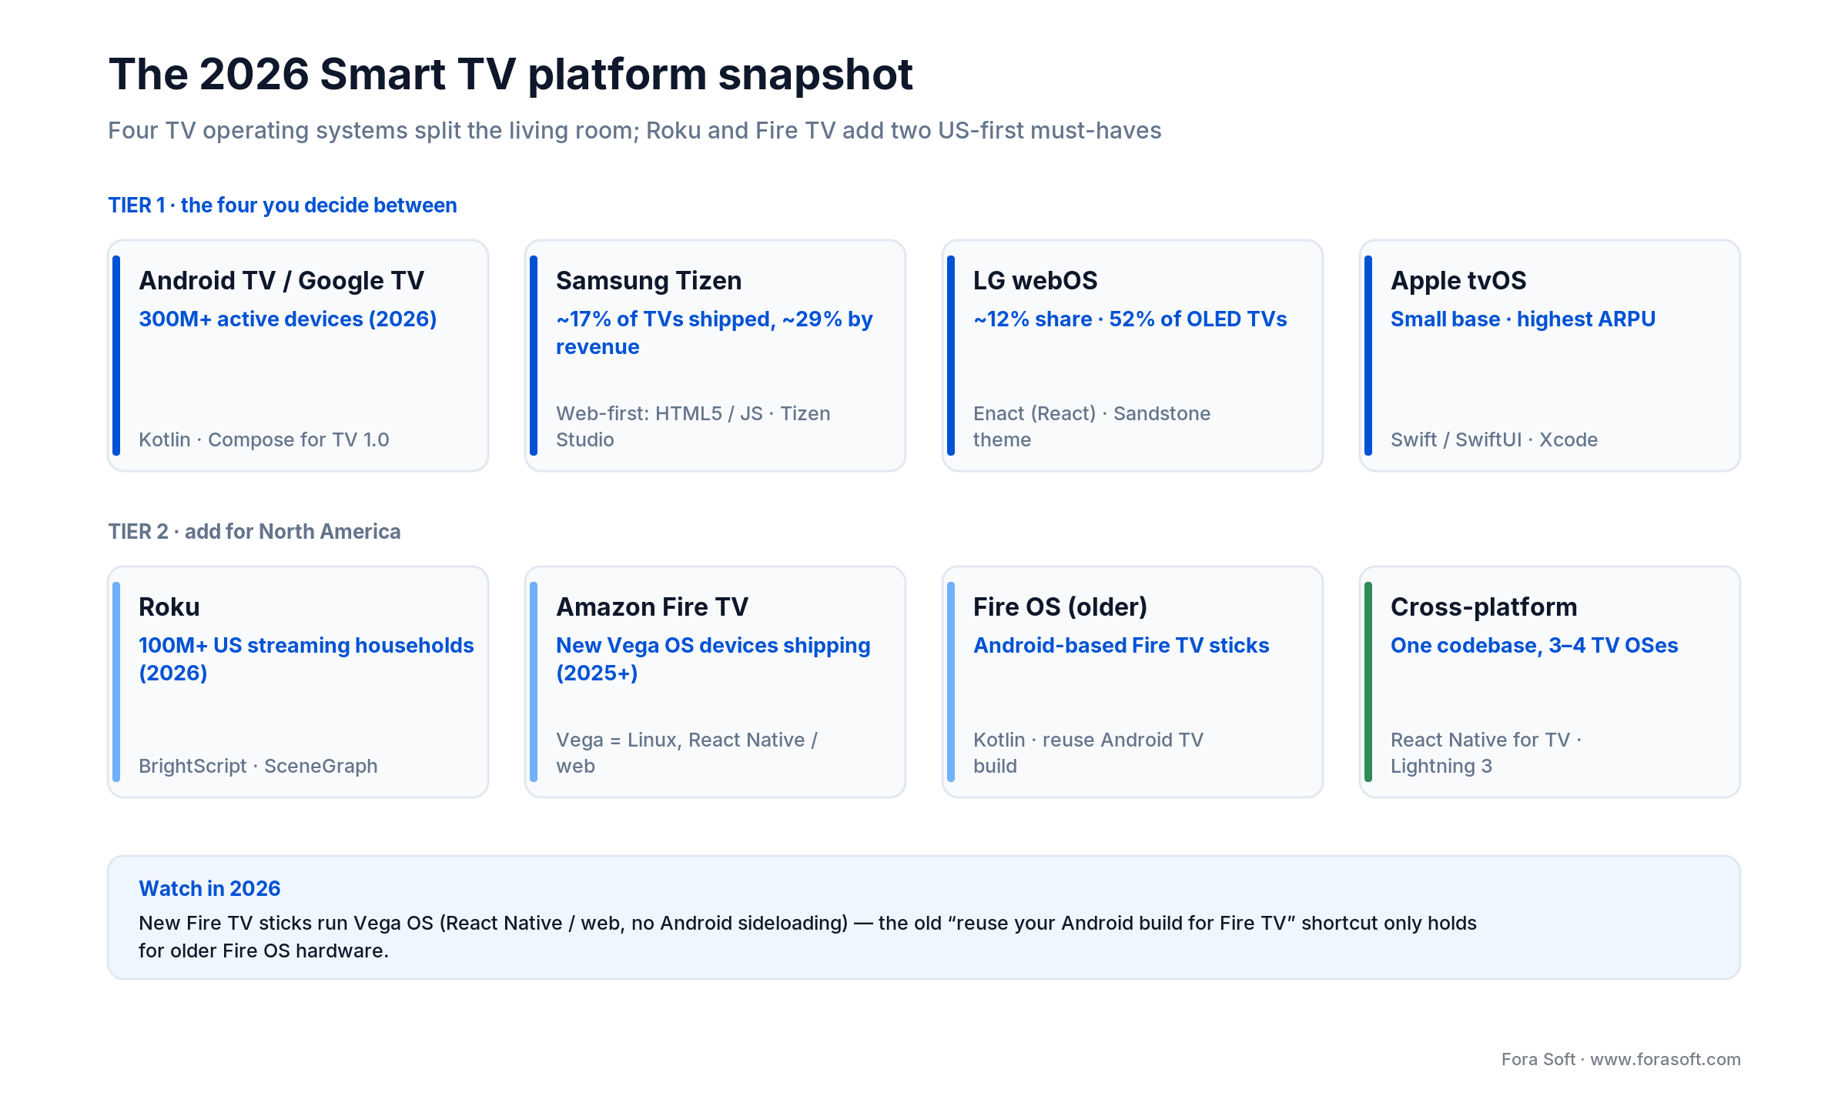The width and height of the screenshot is (1848, 1096).
Task: Click the Vega OS note paragraph in Watch box
Action: [x=808, y=937]
